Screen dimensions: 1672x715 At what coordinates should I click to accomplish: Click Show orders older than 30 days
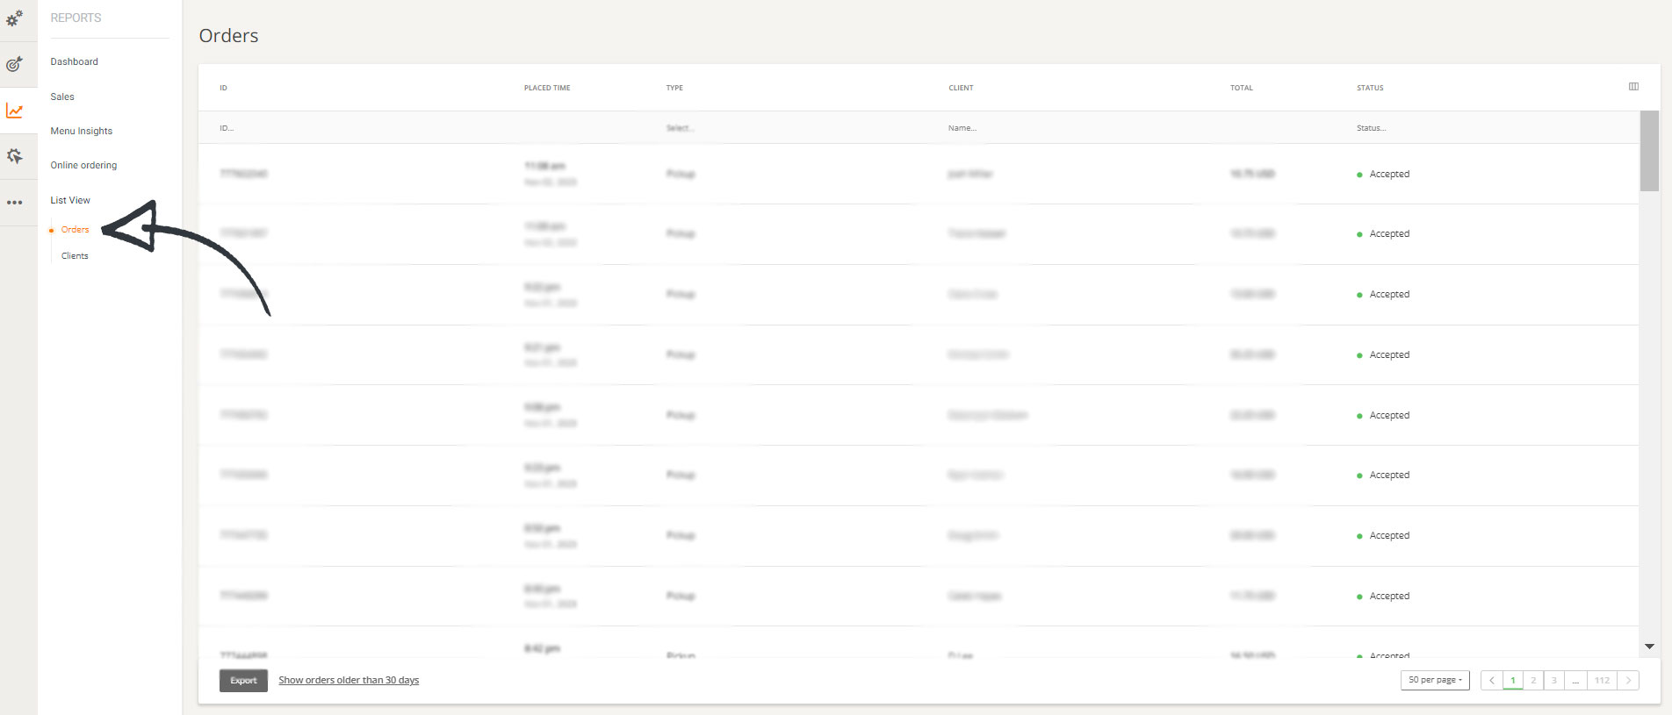pos(349,680)
